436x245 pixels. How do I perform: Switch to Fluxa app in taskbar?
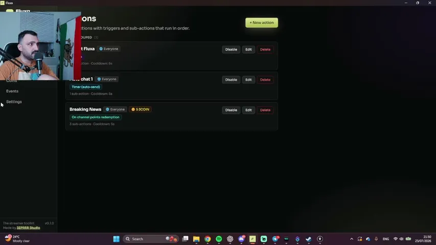click(253, 239)
